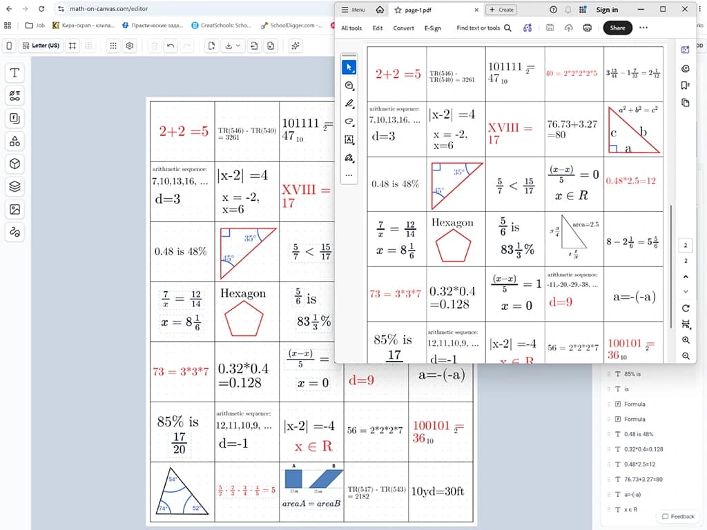This screenshot has height=530, width=707.
Task: Click the Find text or tools search
Action: [484, 28]
